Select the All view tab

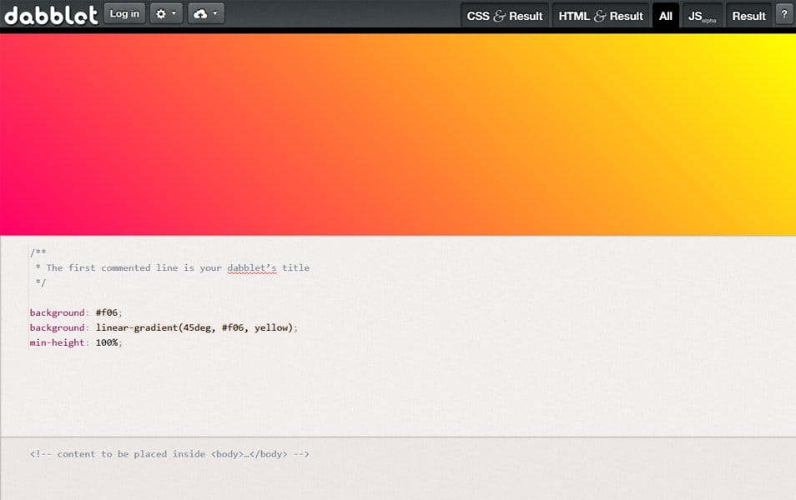pos(666,16)
